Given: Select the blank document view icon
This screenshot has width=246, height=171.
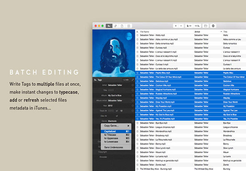Looking at the screenshot, I should tap(122, 26).
